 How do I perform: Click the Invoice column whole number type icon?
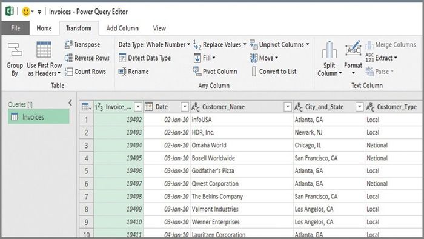99,107
